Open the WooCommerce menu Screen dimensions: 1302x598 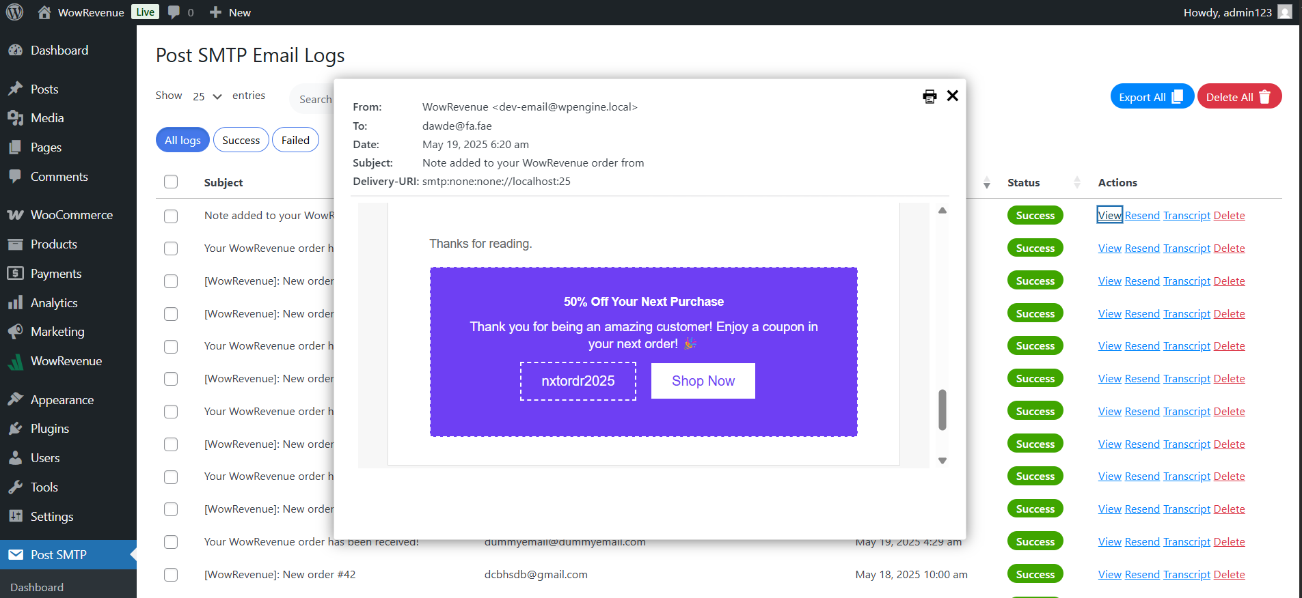[x=68, y=215]
